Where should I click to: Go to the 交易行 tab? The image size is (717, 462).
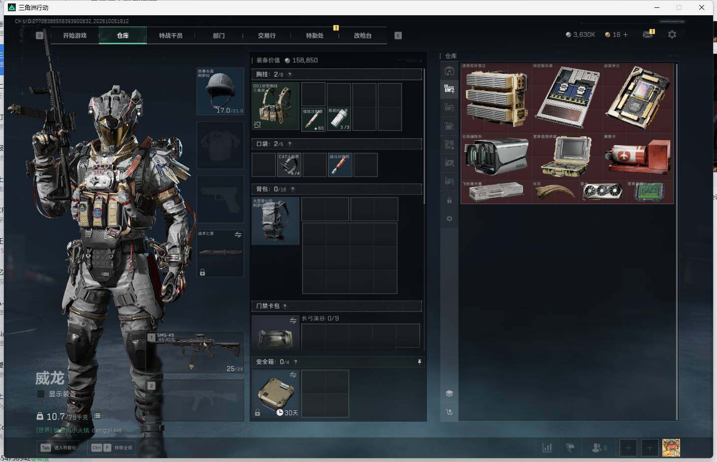point(266,35)
